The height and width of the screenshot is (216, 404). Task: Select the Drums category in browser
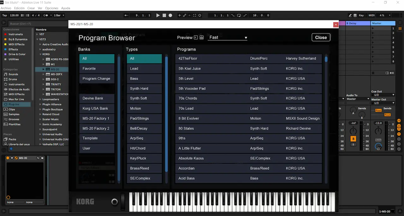pos(13,79)
